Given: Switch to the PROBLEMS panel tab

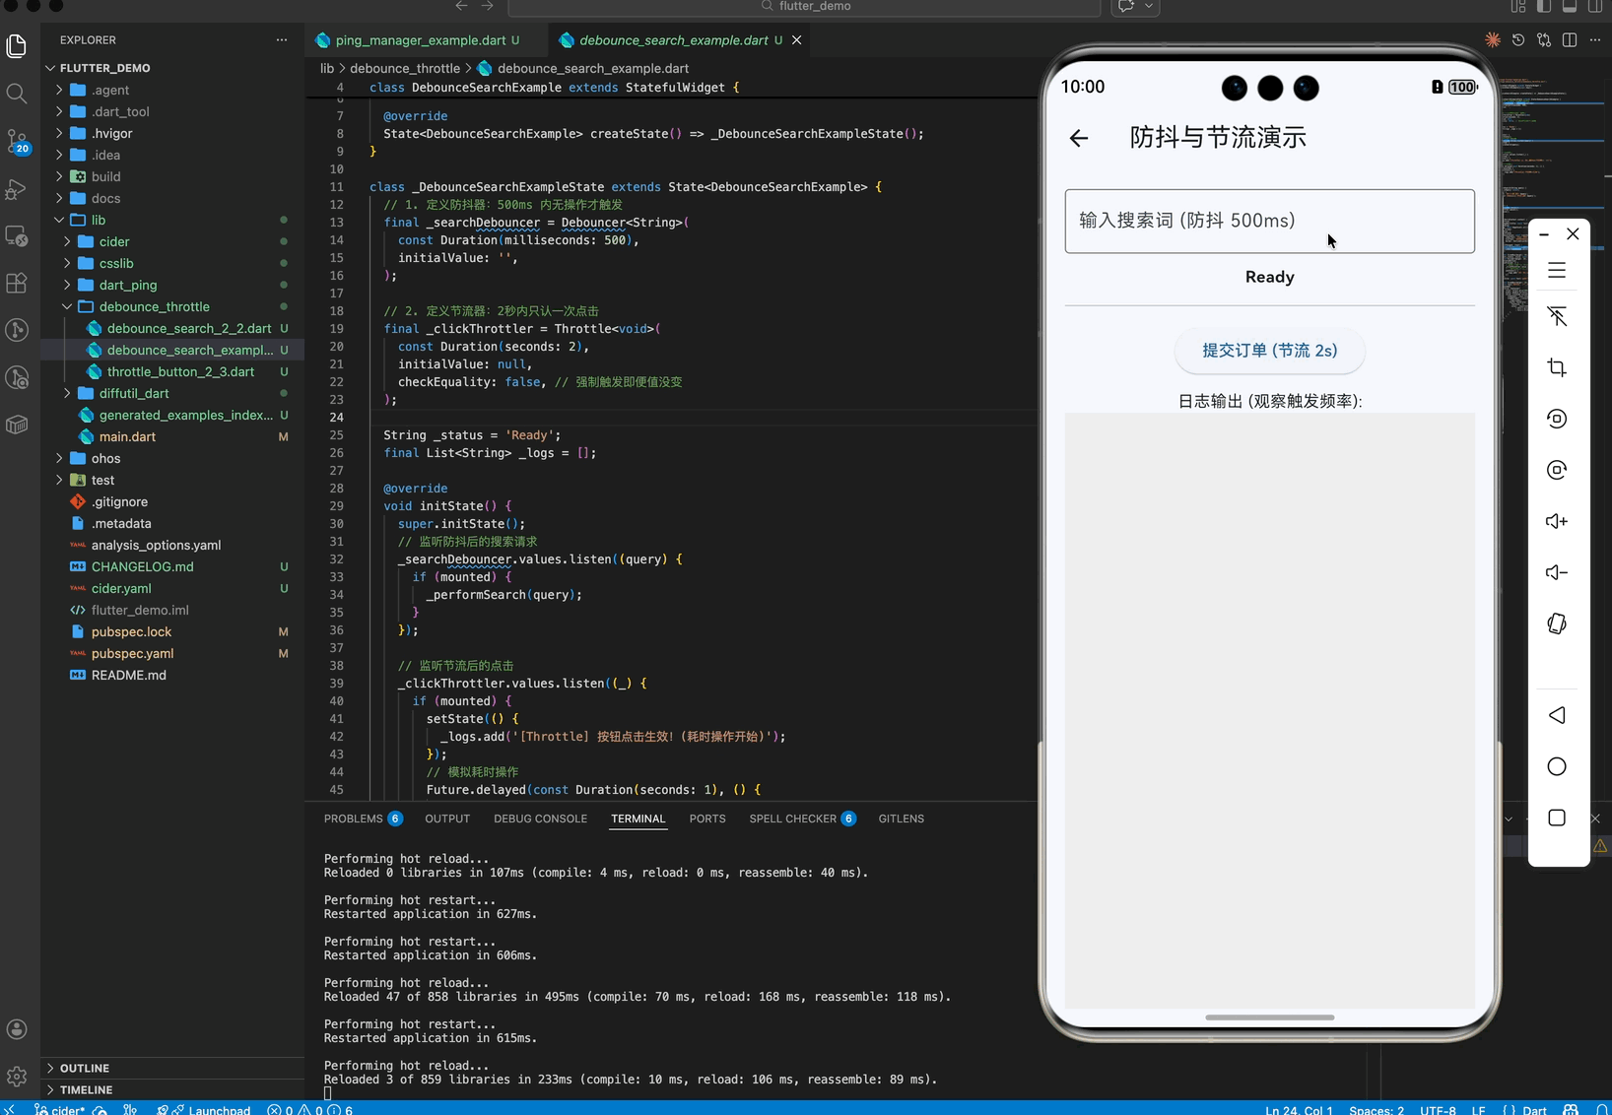Looking at the screenshot, I should tap(363, 819).
